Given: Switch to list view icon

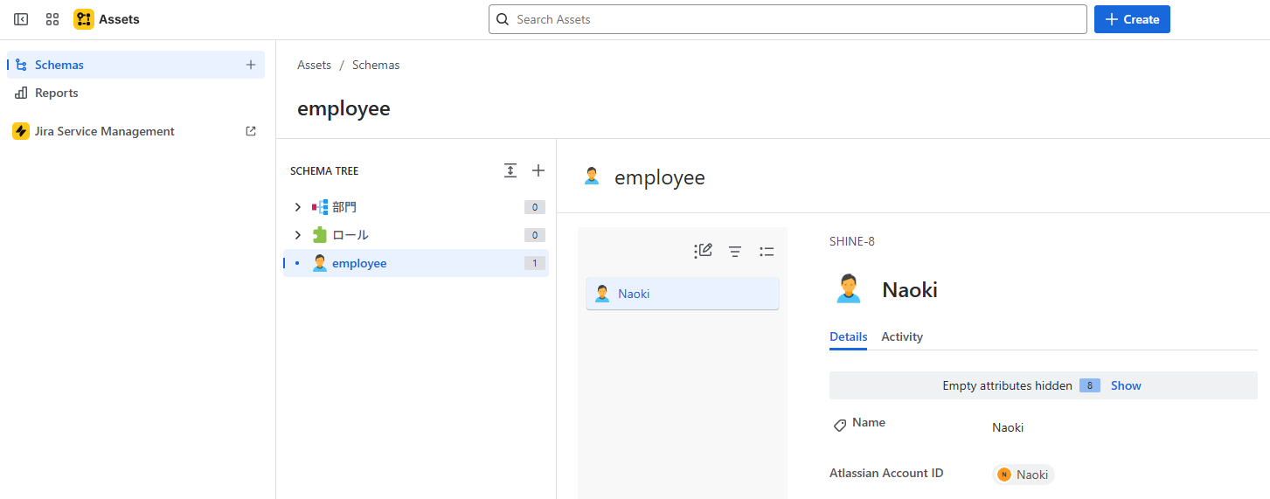Looking at the screenshot, I should tap(767, 252).
